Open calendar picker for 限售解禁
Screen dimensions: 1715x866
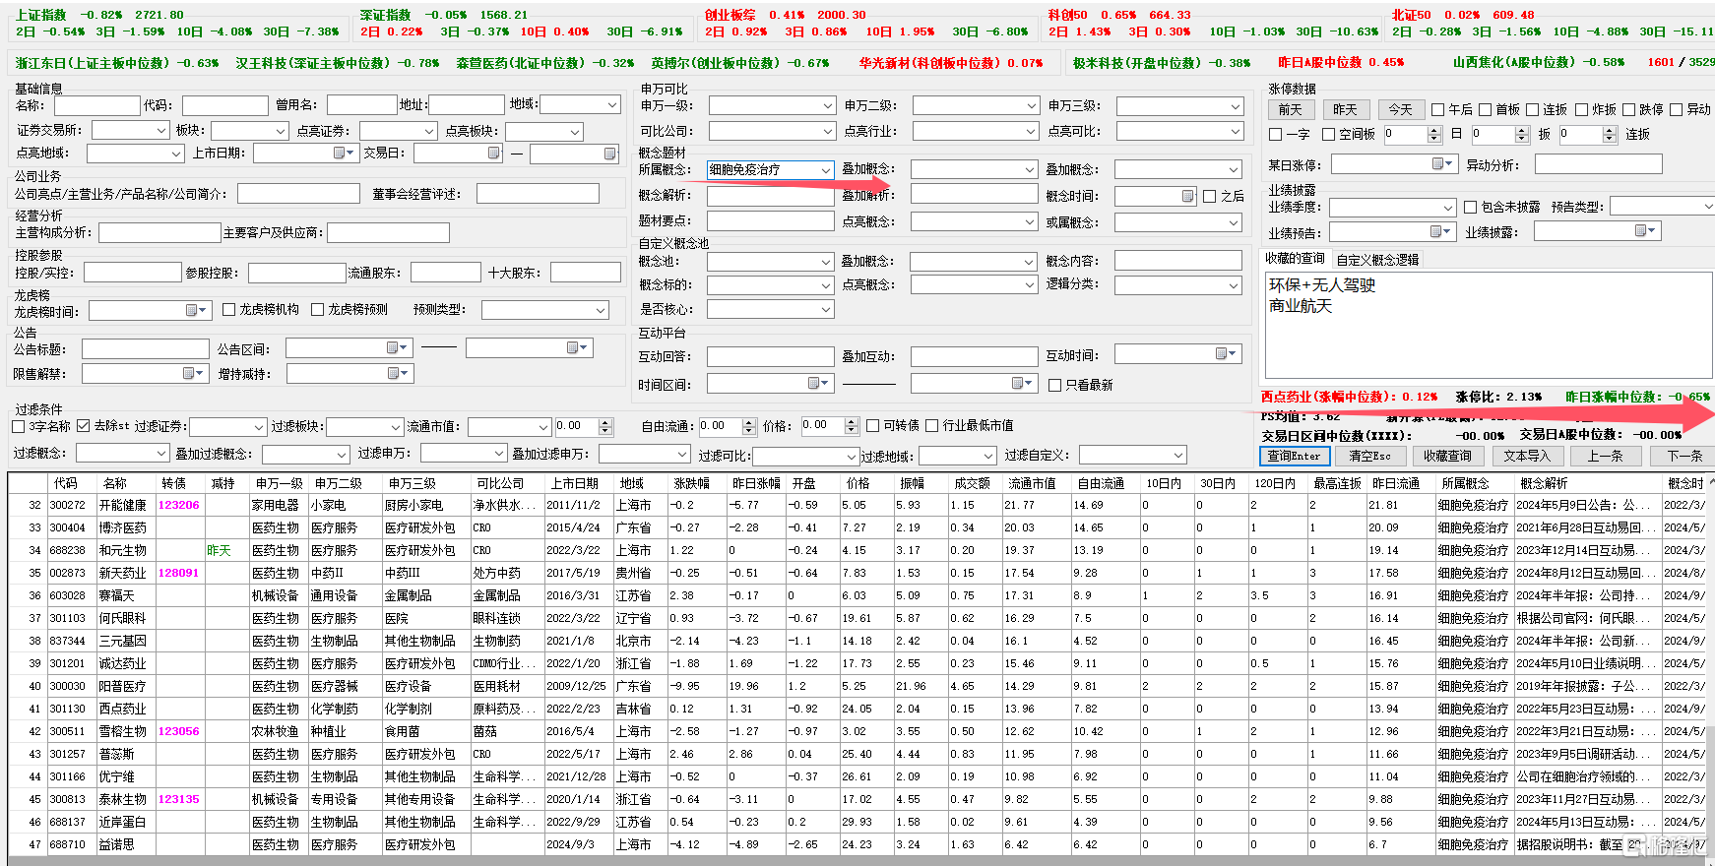[x=193, y=373]
